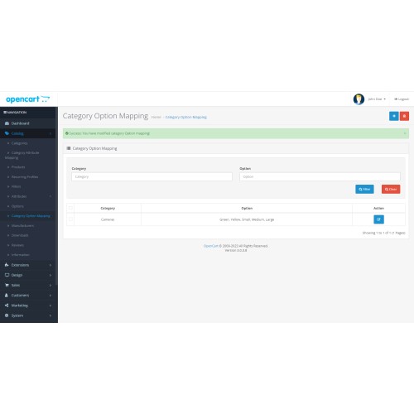This screenshot has height=414, width=414.
Task: Edit the Cameras mapping with pencil icon
Action: (378, 219)
